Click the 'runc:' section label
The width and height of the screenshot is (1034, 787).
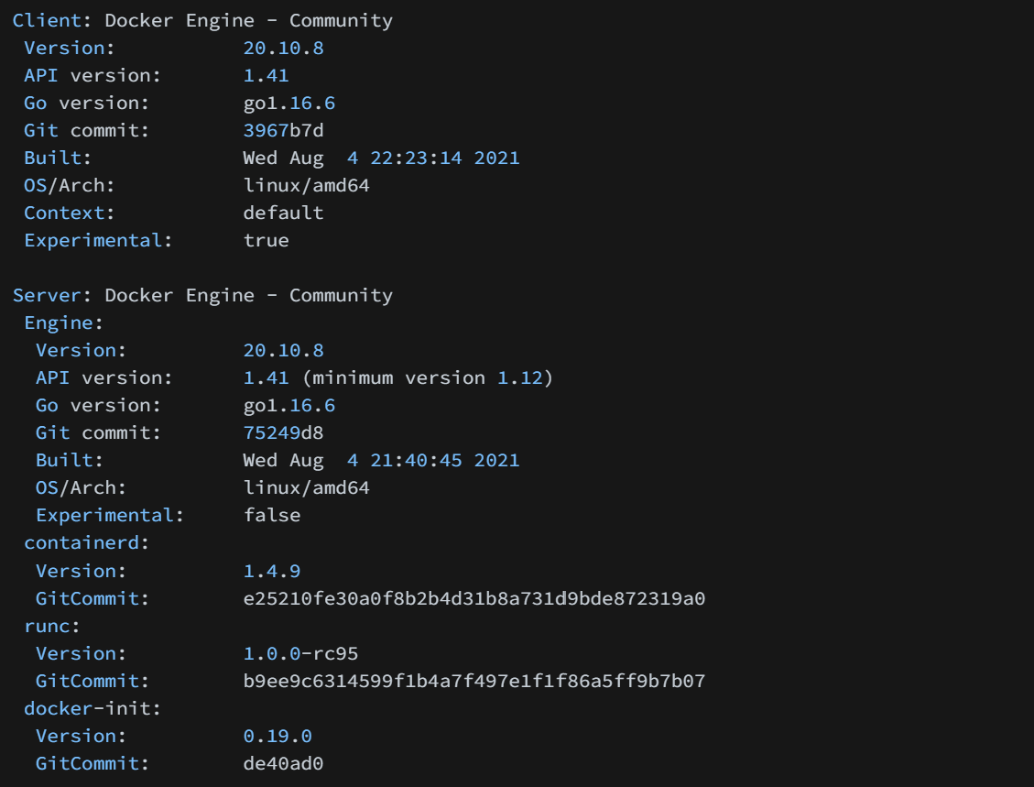point(52,625)
